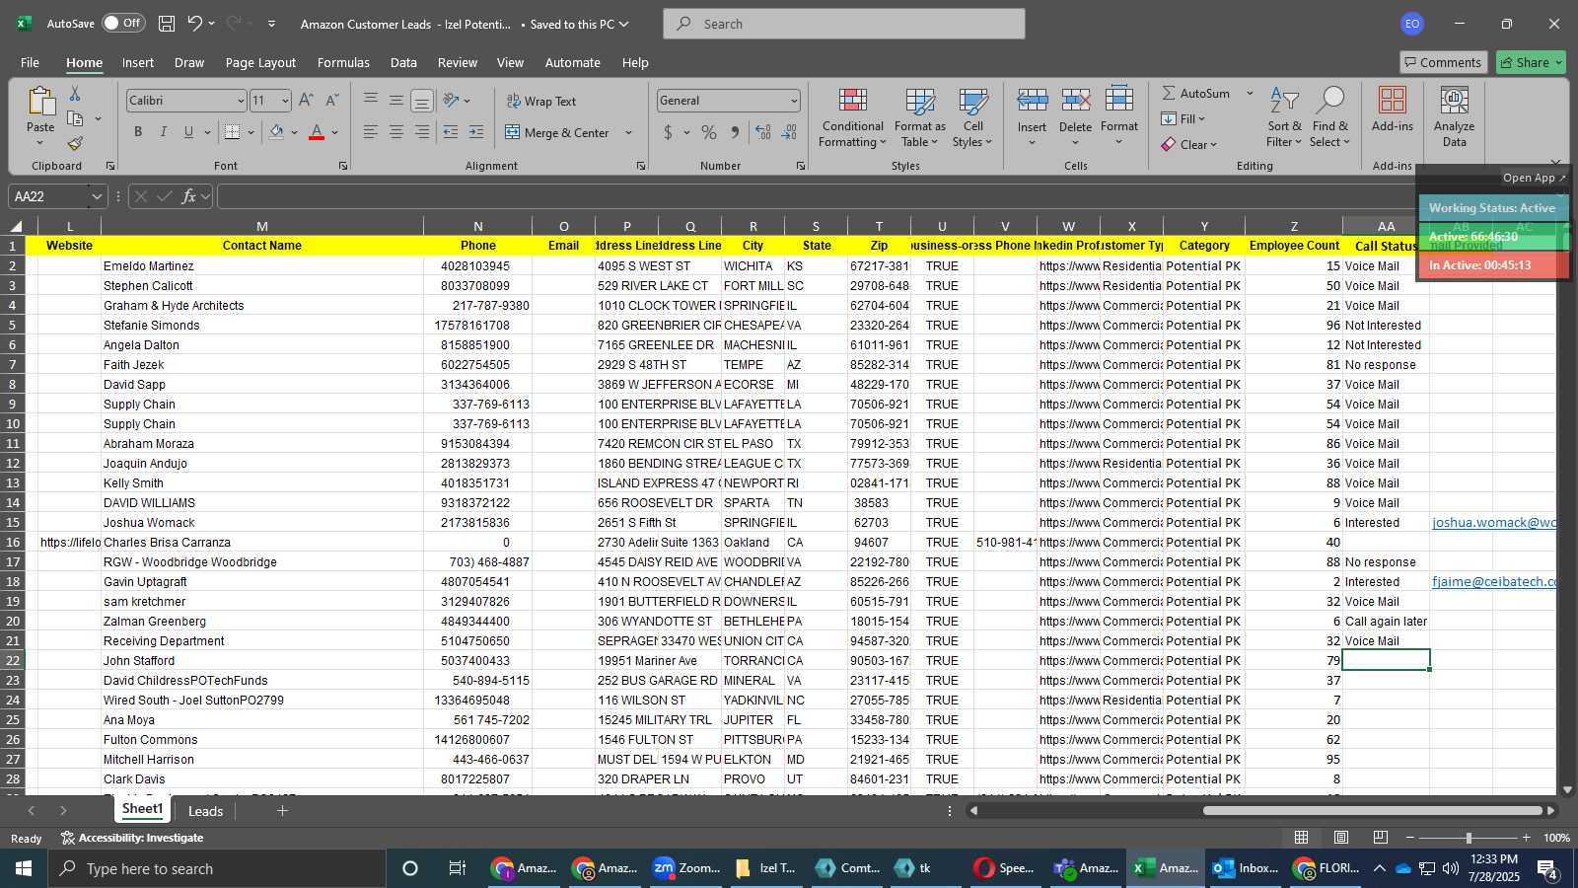Image resolution: width=1578 pixels, height=888 pixels.
Task: Click the Undo arrow icon
Action: (x=194, y=23)
